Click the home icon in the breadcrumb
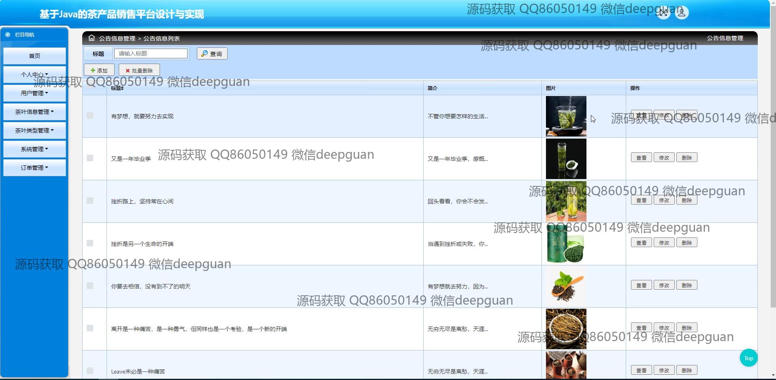Viewport: 776px width, 380px height. [x=92, y=38]
